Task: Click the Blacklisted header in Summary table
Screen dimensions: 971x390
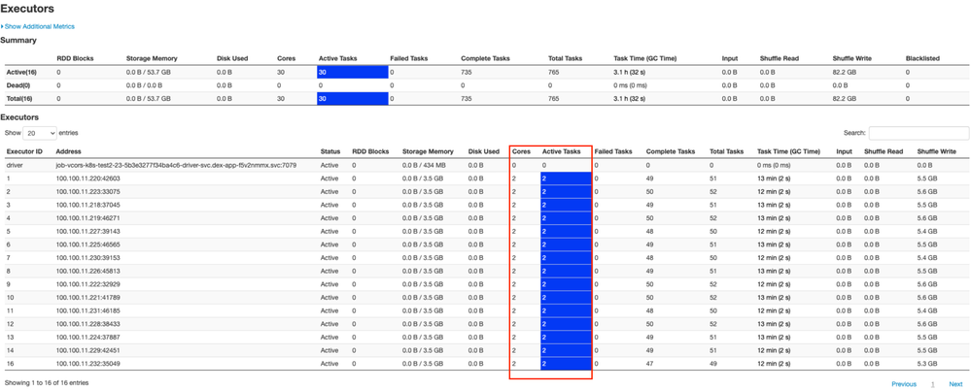Action: tap(922, 58)
